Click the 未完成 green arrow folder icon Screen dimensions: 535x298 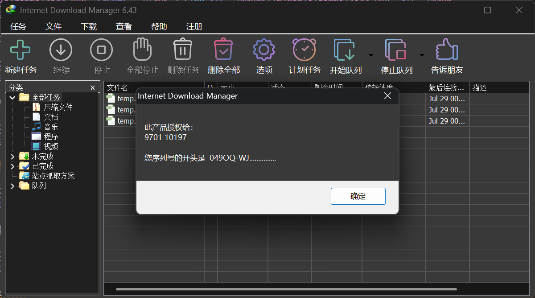[24, 156]
